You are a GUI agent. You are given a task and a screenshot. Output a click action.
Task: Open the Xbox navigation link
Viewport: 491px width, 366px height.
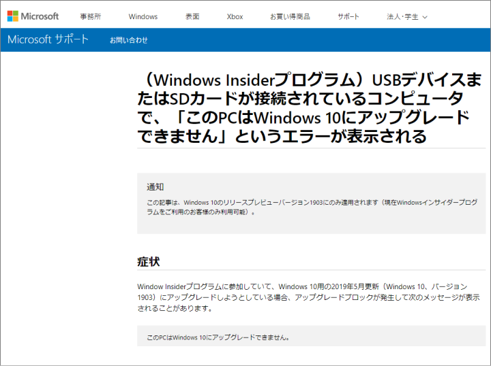pos(235,16)
